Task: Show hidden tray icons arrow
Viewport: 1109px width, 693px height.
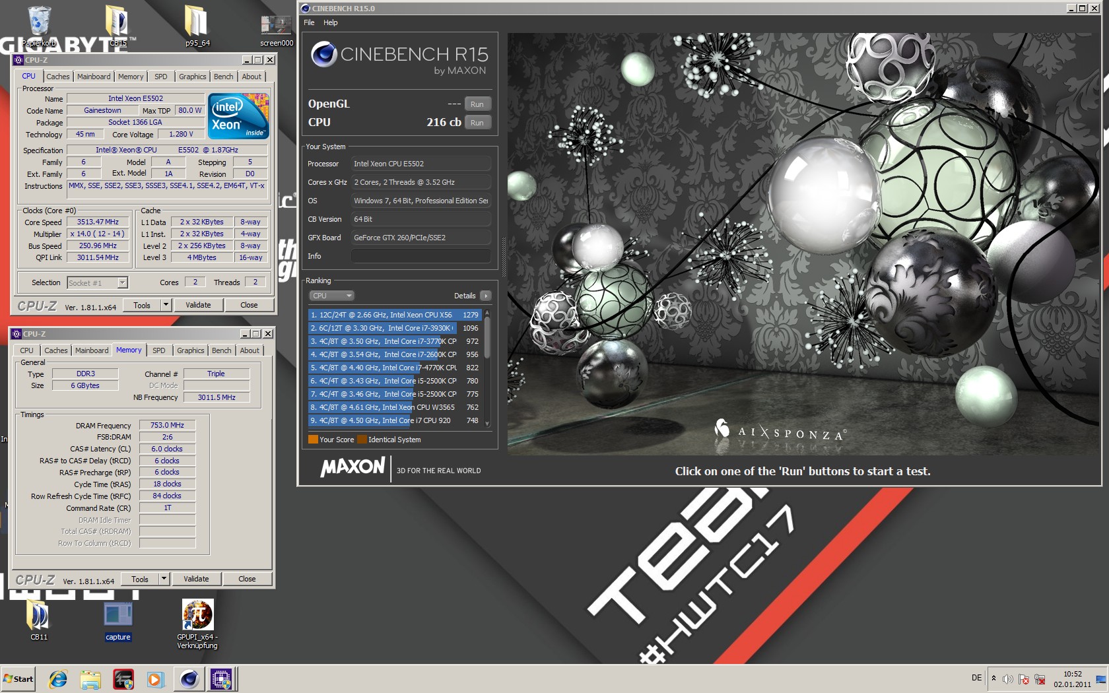Action: click(x=993, y=678)
